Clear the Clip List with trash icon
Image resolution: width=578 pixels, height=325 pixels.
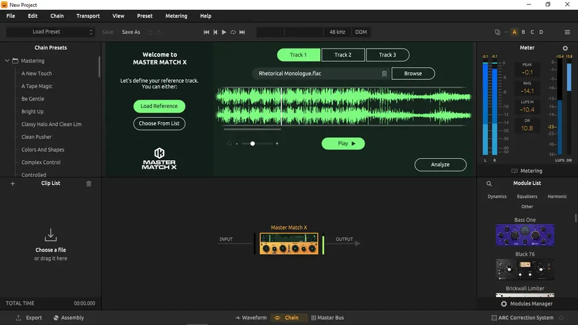[89, 183]
